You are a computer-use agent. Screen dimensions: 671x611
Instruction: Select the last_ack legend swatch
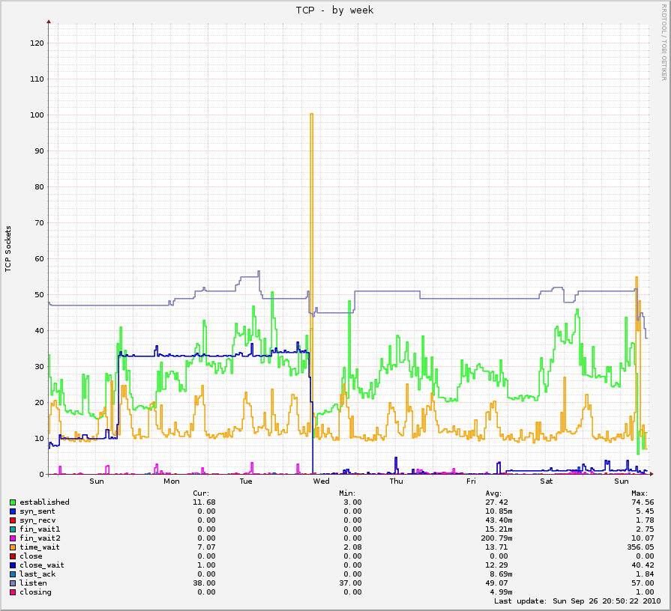click(13, 574)
